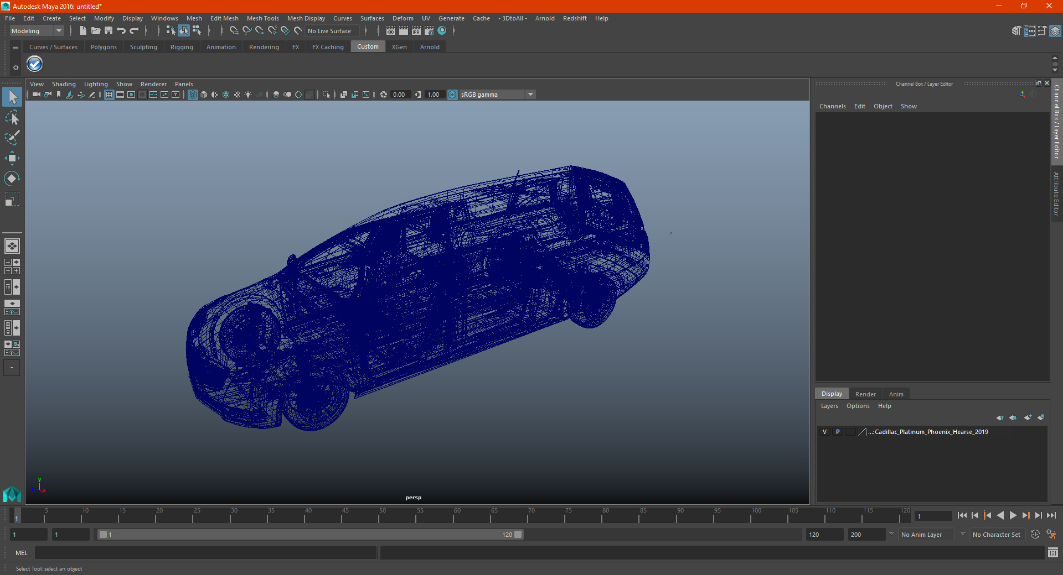
Task: Click Select by hierarchy icon
Action: click(x=171, y=31)
